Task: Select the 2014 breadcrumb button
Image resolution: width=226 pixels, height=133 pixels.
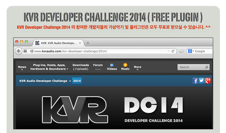Action: (77, 81)
